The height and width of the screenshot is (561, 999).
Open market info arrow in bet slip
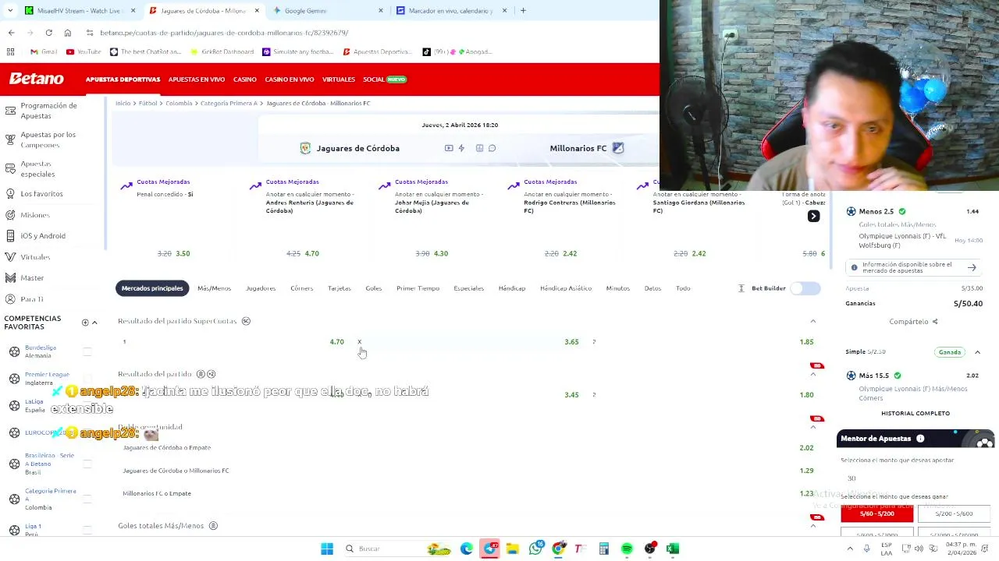click(x=972, y=267)
